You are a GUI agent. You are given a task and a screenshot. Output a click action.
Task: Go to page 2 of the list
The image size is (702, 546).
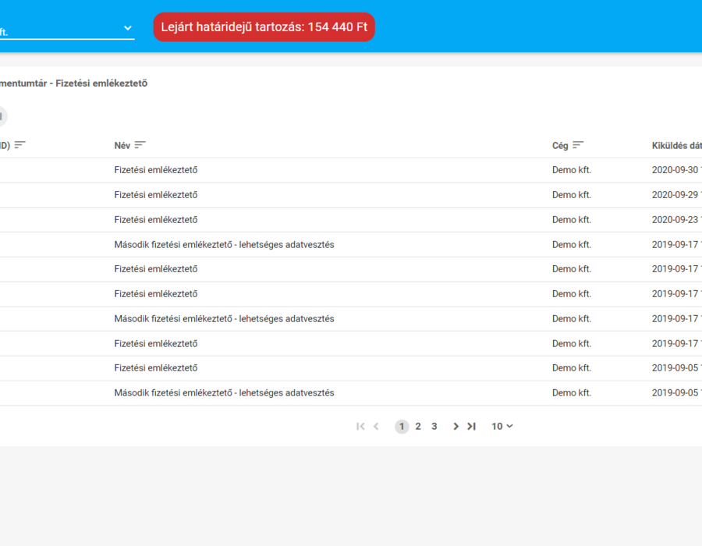coord(418,427)
